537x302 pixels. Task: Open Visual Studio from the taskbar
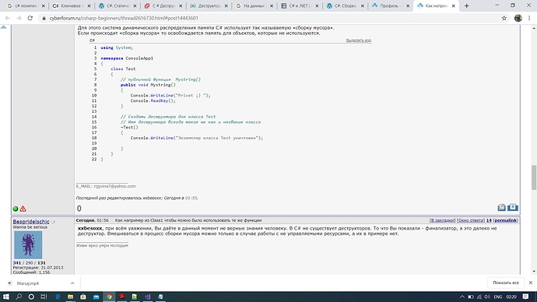(x=148, y=297)
